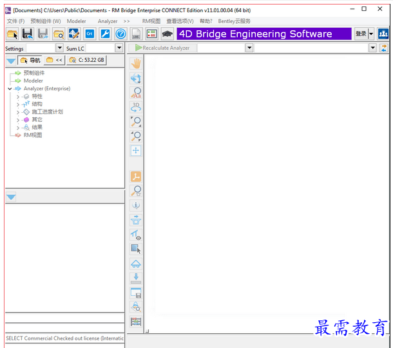Click the Settings input field
Image resolution: width=393 pixels, height=348 pixels.
41,48
